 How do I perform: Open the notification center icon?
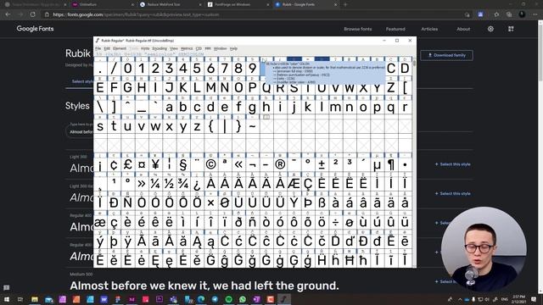tap(534, 299)
